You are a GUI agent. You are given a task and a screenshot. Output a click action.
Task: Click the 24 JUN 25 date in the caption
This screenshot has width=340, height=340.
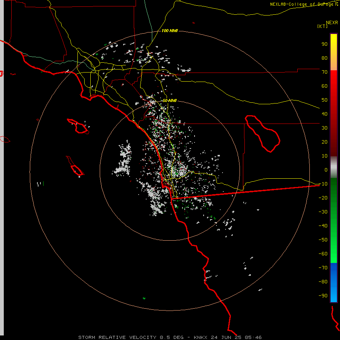click(x=226, y=337)
